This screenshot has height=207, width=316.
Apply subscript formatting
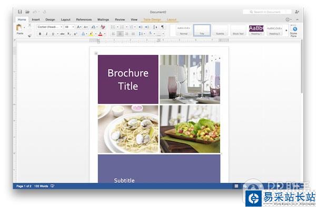tap(68, 34)
